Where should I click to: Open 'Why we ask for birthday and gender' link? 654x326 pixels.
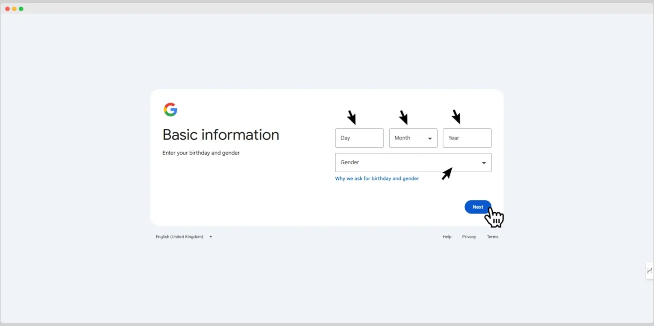tap(377, 179)
